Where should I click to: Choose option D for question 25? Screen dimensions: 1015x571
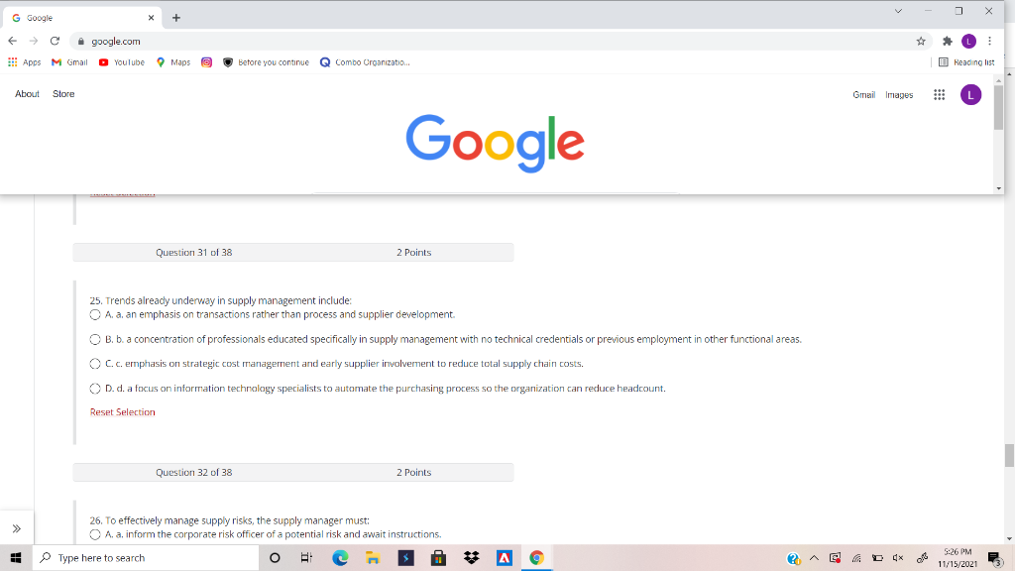click(x=95, y=388)
